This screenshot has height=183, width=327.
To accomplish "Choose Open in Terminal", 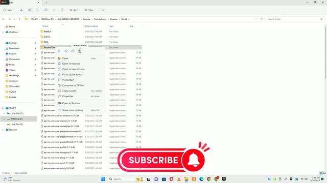I will 80,103.
